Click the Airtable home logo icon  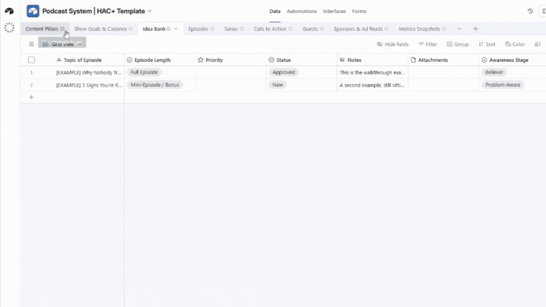pyautogui.click(x=9, y=11)
